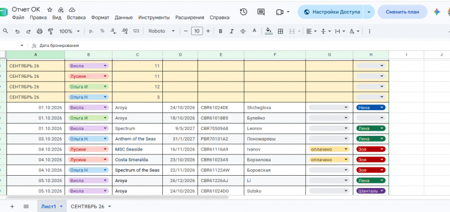Open the Правка menu
450x212 pixels.
pyautogui.click(x=38, y=18)
